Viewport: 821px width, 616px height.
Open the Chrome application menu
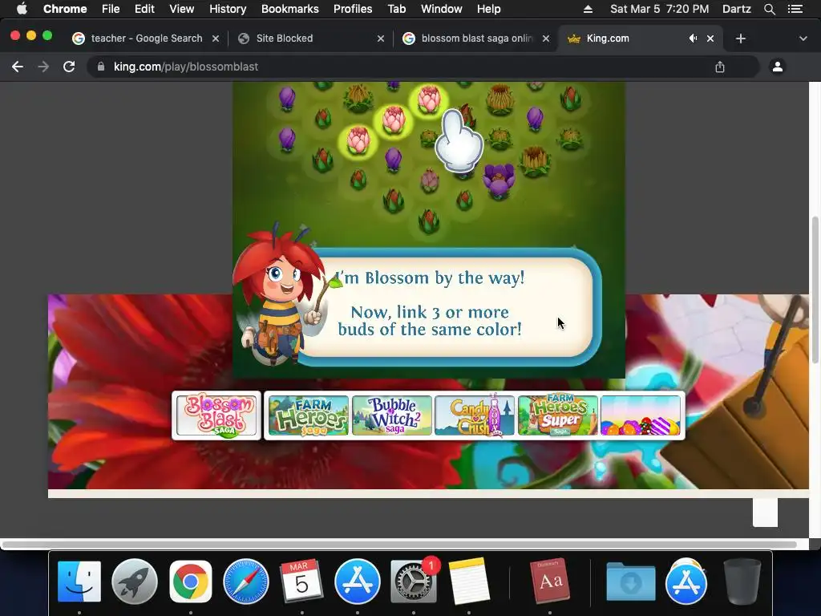[x=65, y=9]
